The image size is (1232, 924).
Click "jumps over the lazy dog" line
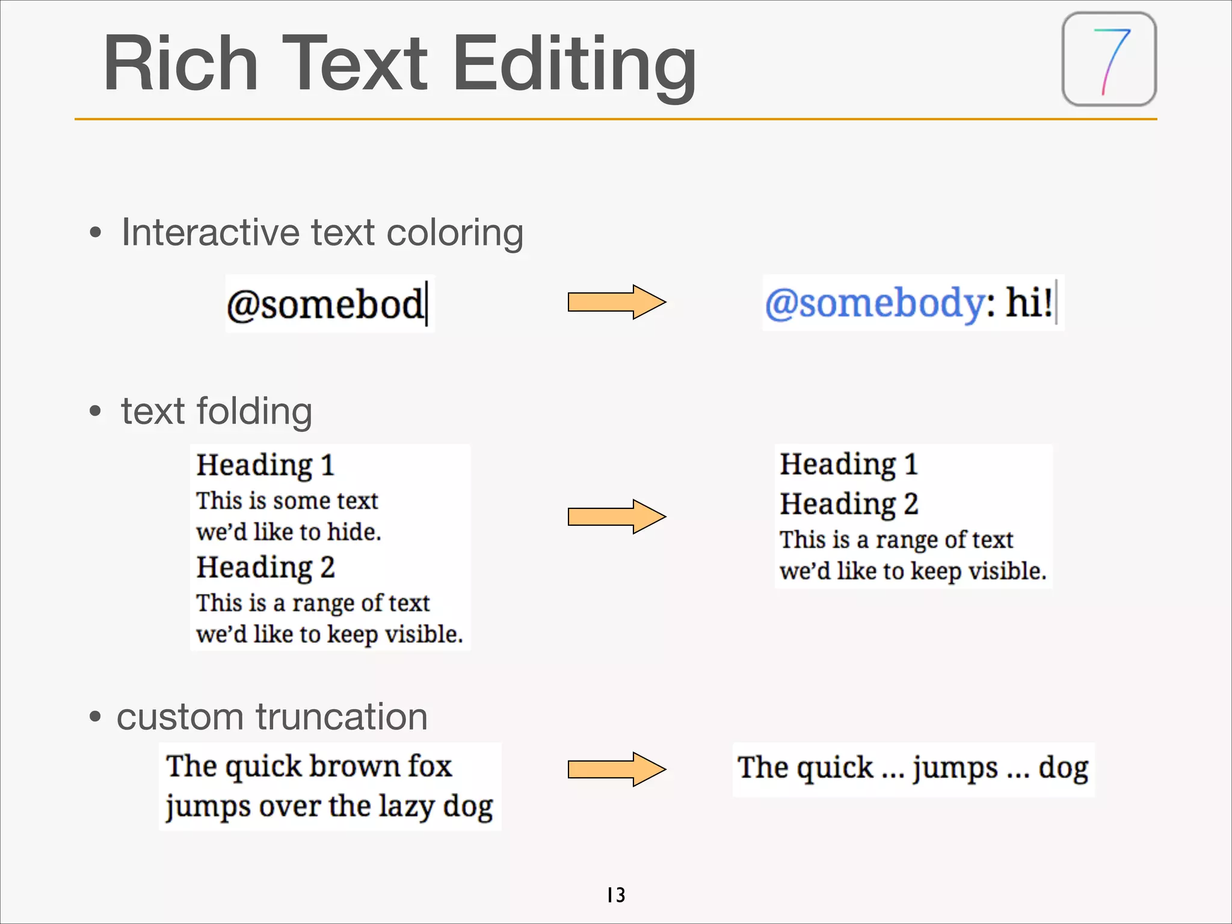[329, 807]
